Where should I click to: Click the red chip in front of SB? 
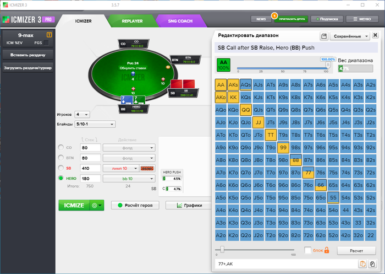(163, 79)
